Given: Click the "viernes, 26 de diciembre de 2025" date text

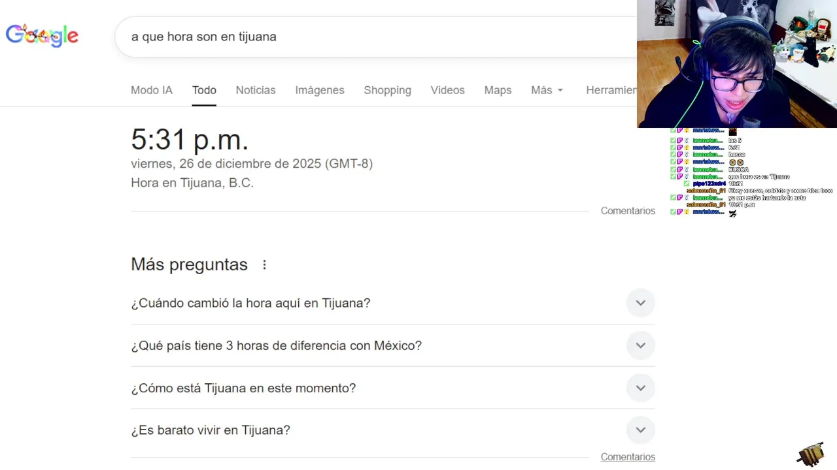Looking at the screenshot, I should (x=226, y=163).
